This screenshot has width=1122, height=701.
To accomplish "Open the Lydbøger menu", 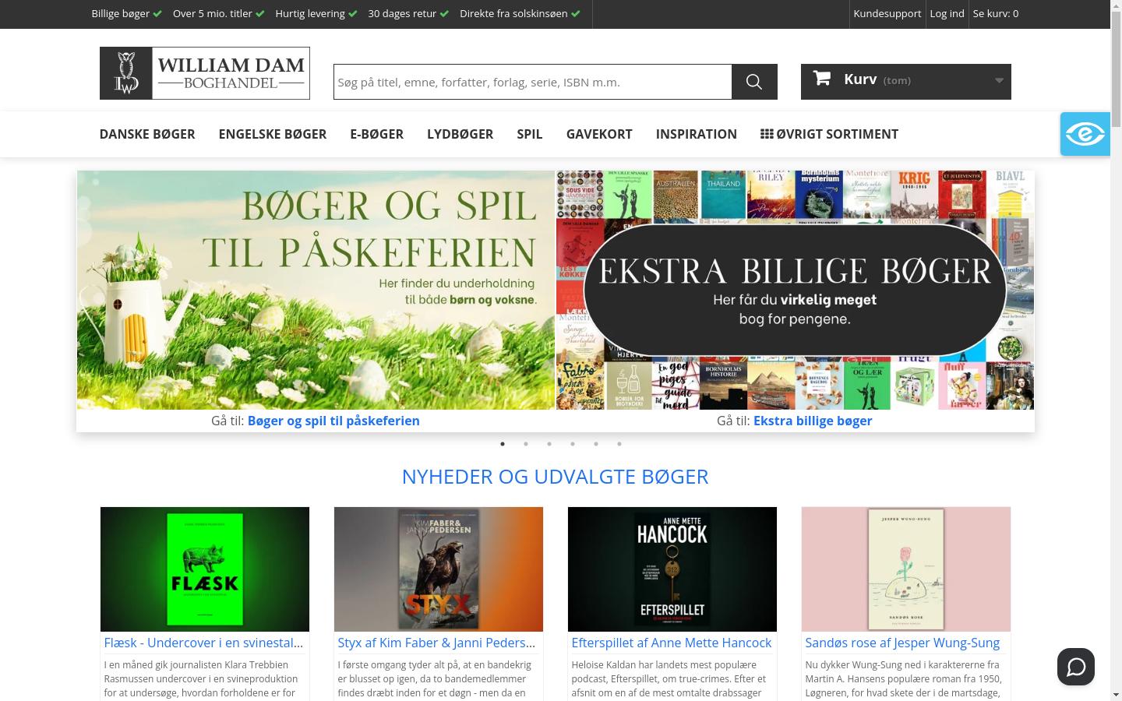I will 460,134.
